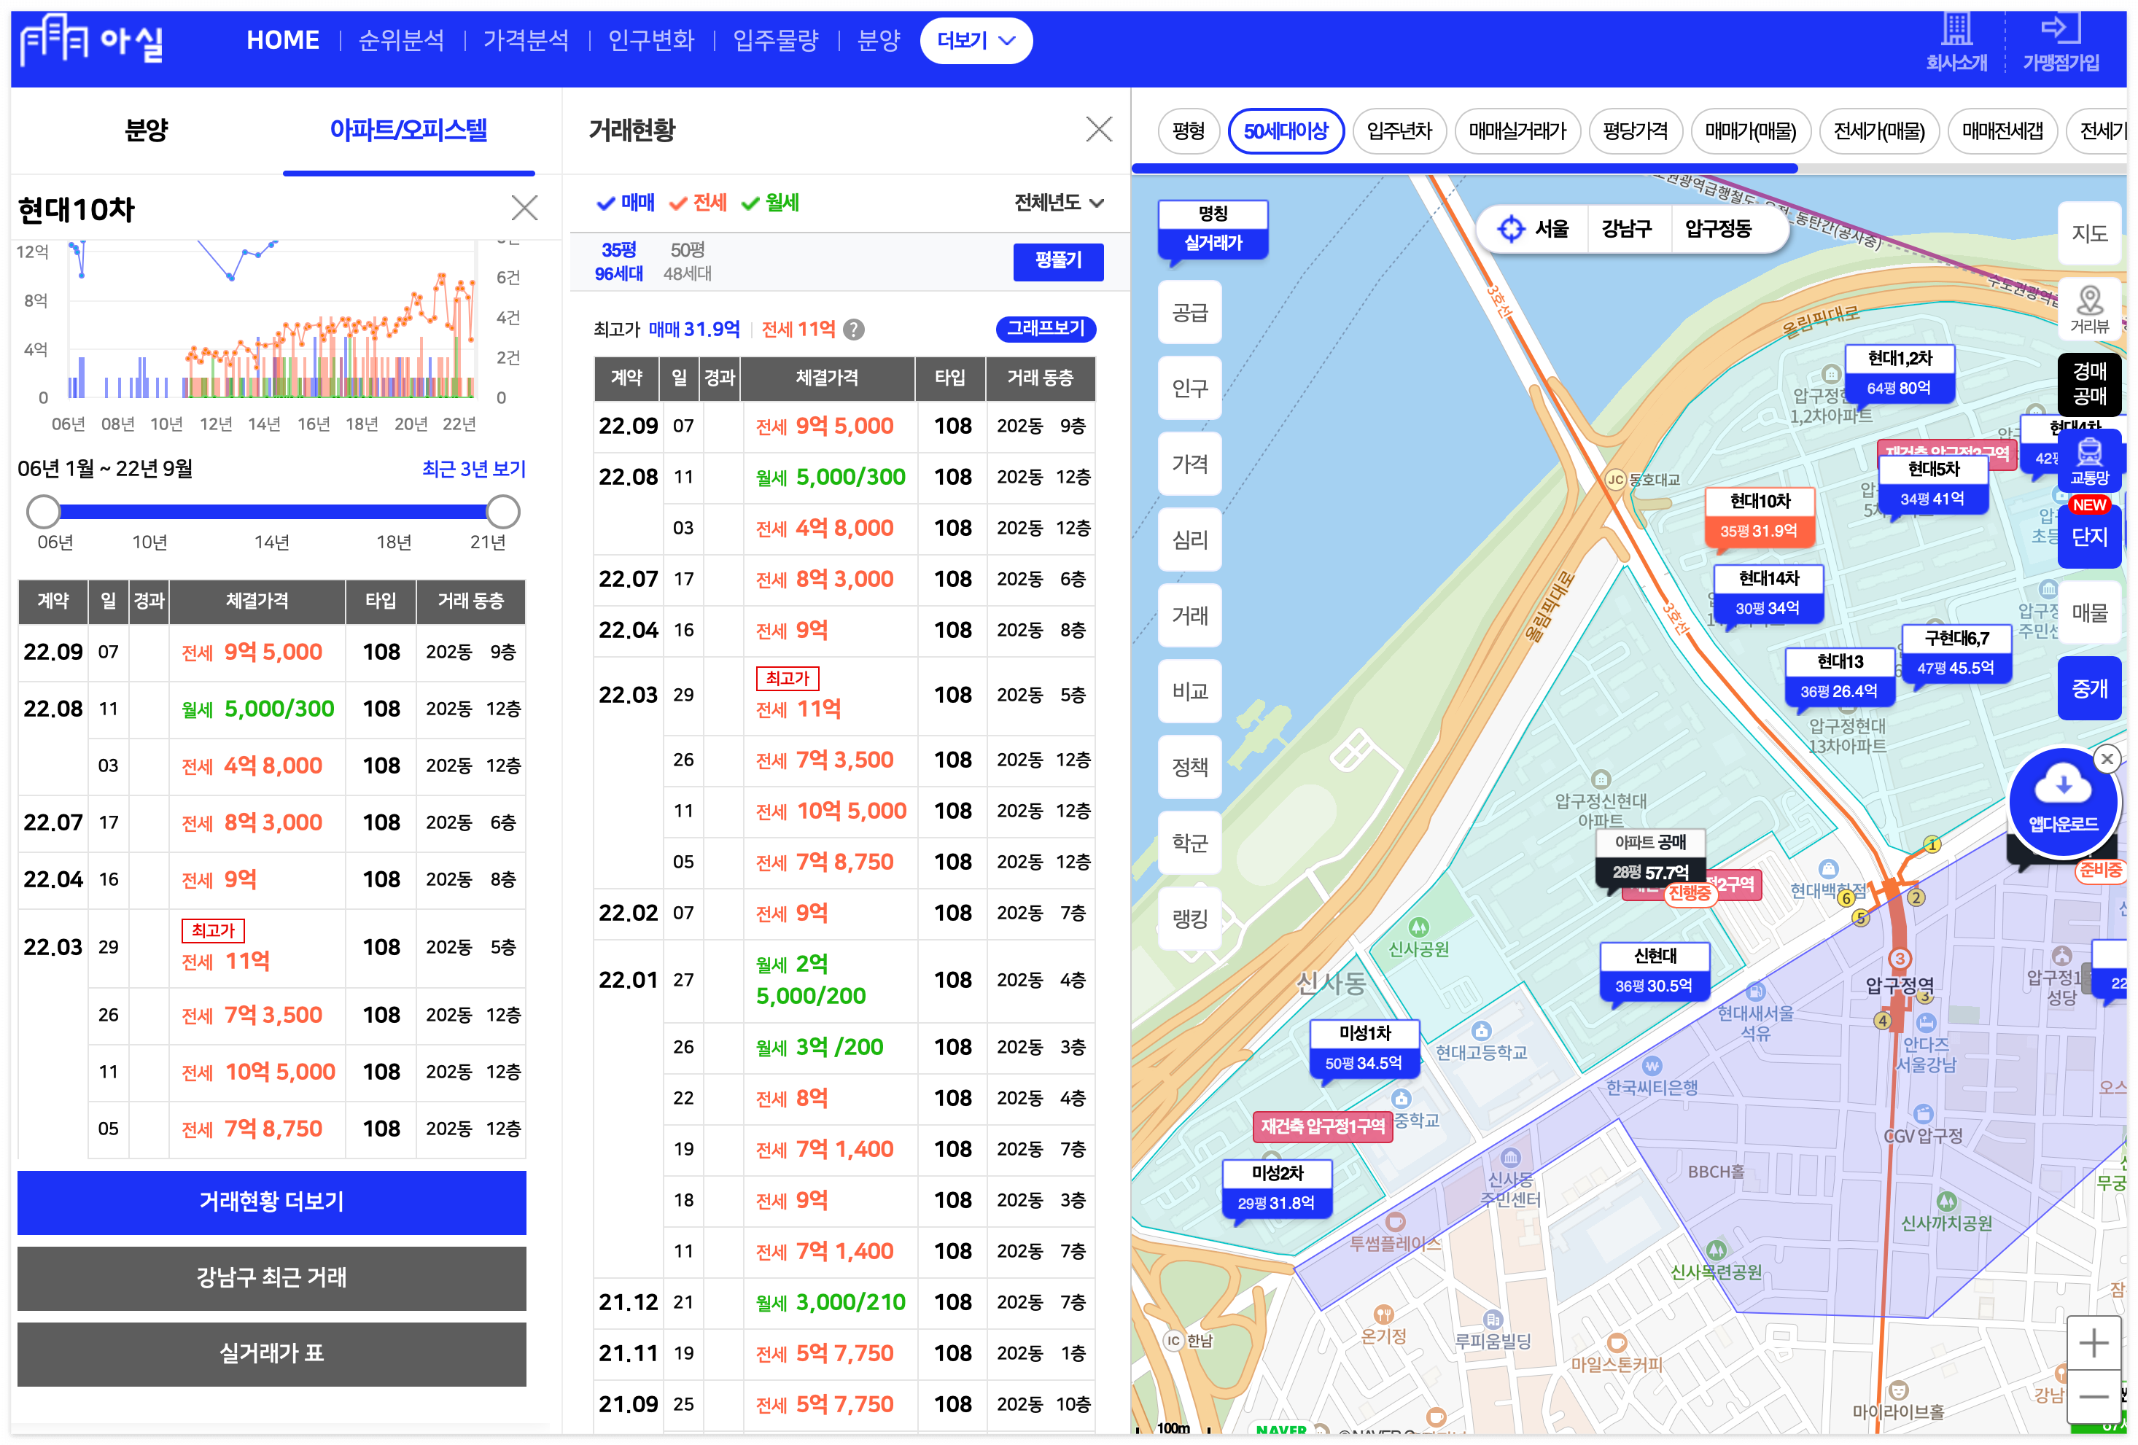This screenshot has height=1445, width=2138.
Task: Toggle the 명칭 label display option
Action: (1213, 214)
